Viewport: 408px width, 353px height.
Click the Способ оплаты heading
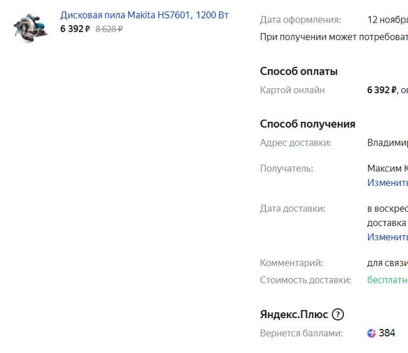299,71
